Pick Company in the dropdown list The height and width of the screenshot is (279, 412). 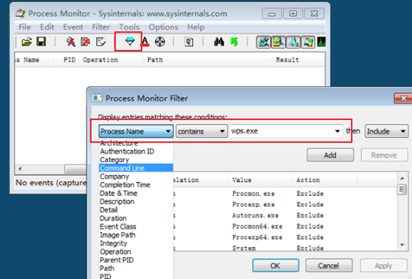tap(136, 177)
